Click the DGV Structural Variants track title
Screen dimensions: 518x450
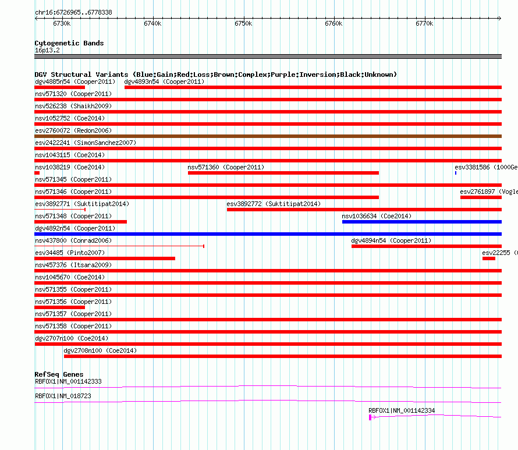point(216,75)
